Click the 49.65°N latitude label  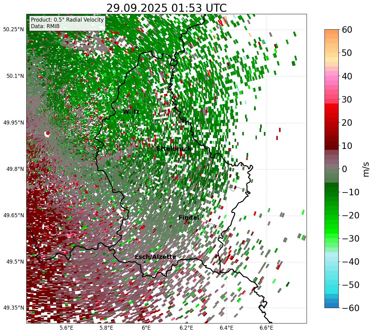pos(14,215)
